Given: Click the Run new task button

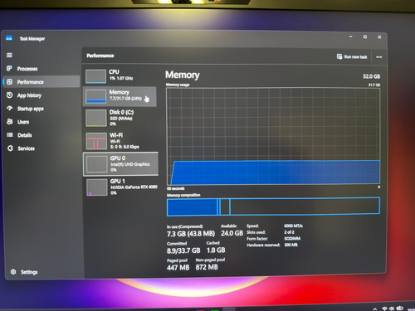Looking at the screenshot, I should point(352,56).
